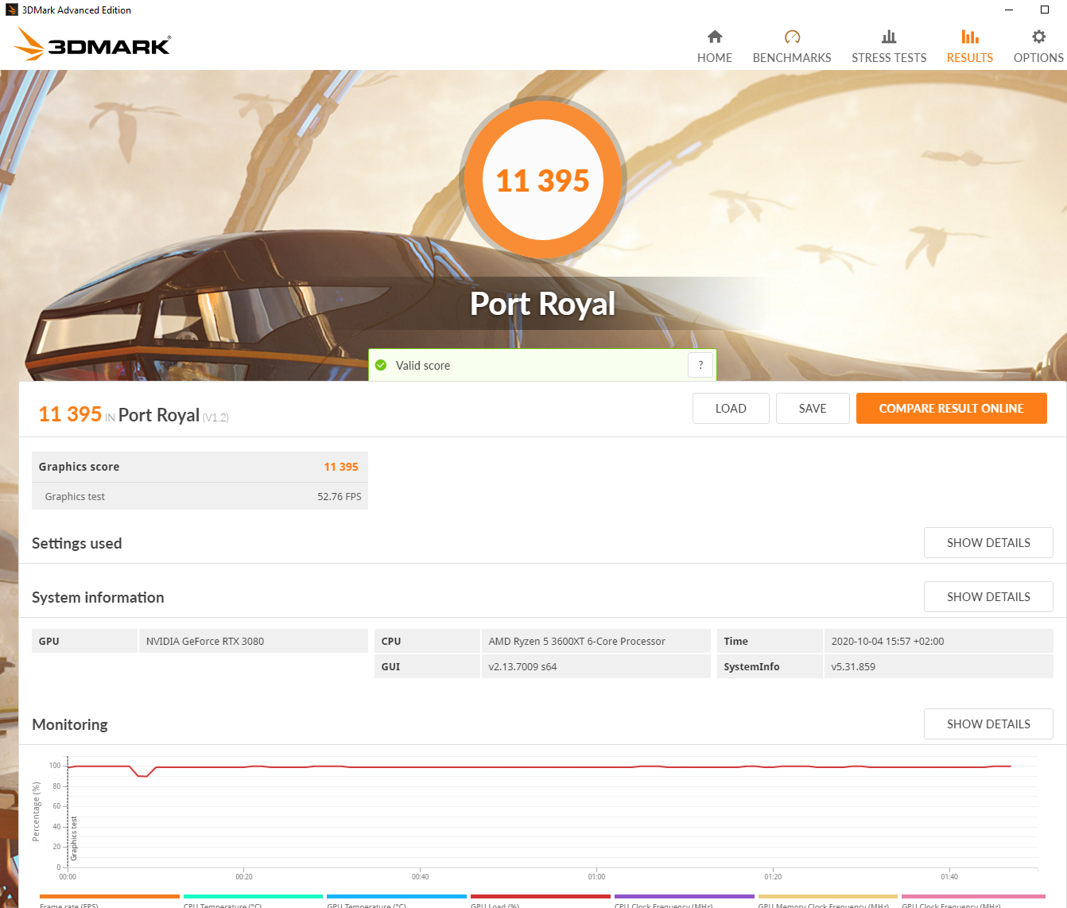
Task: Click the 3DMark logo
Action: (x=92, y=45)
